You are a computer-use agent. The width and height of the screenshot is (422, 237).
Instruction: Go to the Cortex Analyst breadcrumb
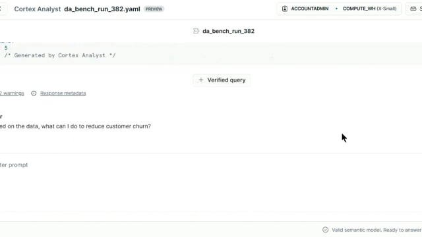click(38, 9)
